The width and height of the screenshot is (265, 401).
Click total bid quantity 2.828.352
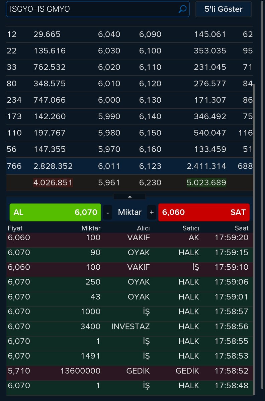(53, 166)
